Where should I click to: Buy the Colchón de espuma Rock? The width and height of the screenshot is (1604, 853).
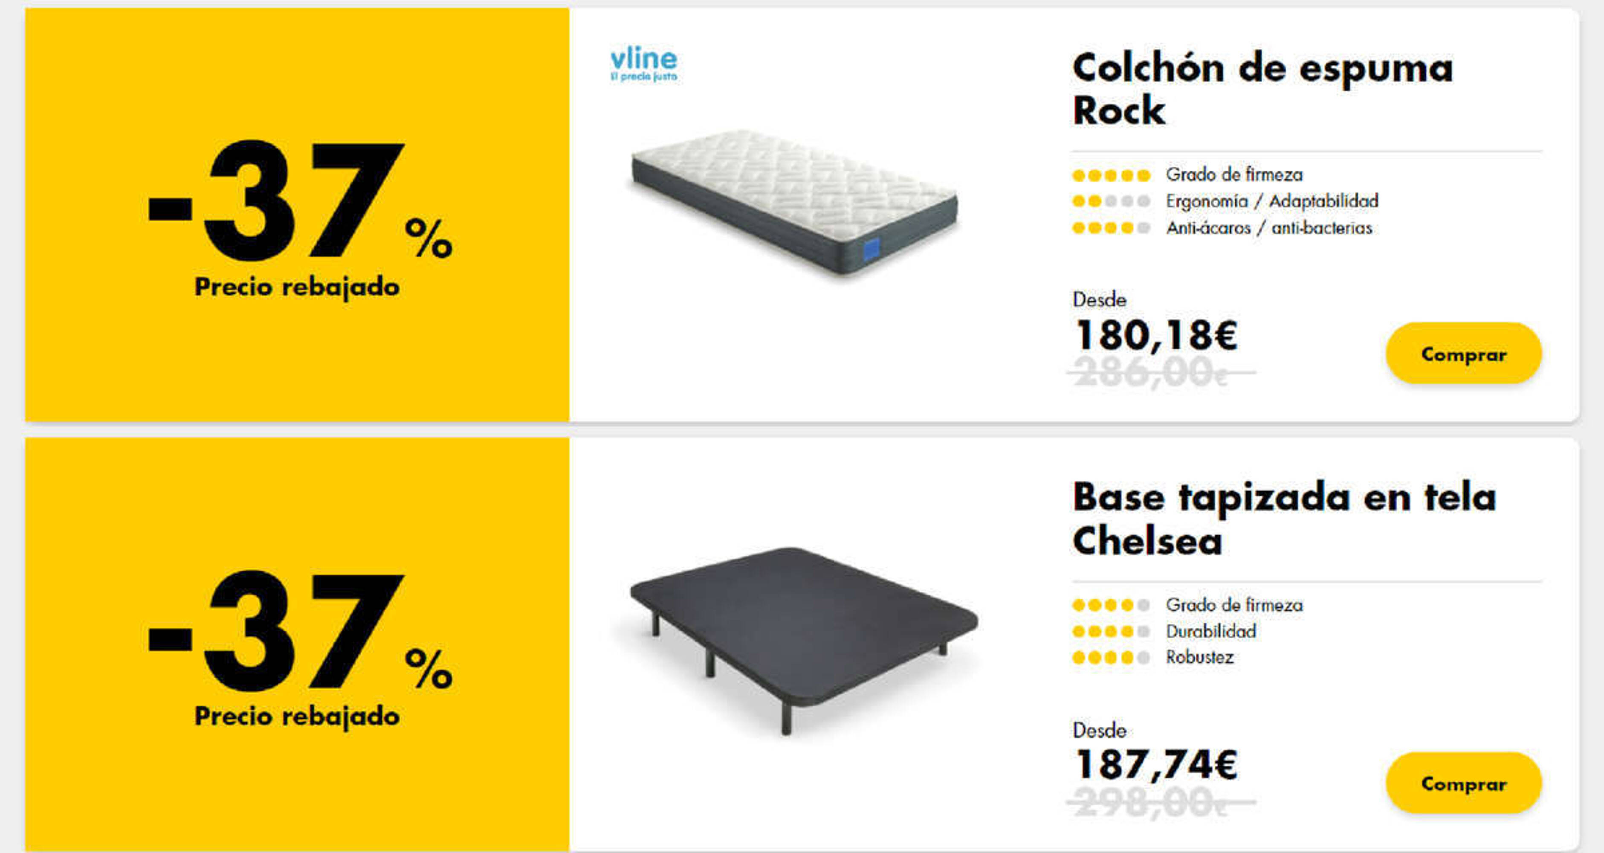point(1463,353)
